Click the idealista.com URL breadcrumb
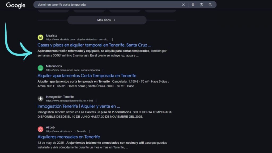 pos(78,40)
